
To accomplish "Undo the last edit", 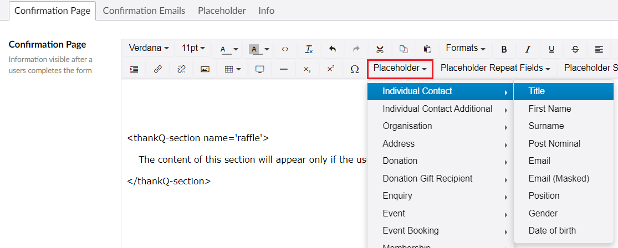I will [x=333, y=49].
